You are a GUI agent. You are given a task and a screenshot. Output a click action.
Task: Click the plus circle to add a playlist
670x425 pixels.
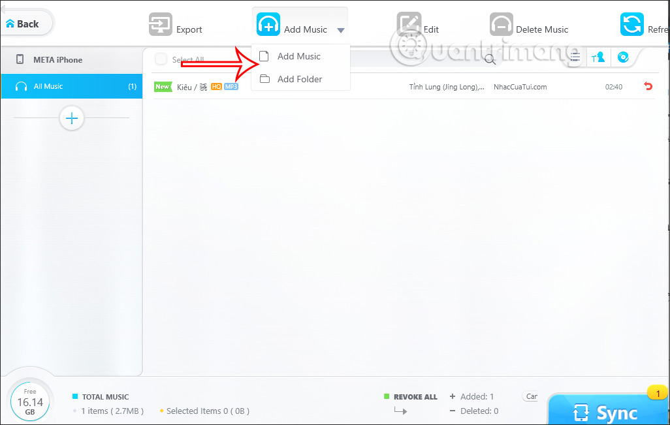click(x=71, y=118)
